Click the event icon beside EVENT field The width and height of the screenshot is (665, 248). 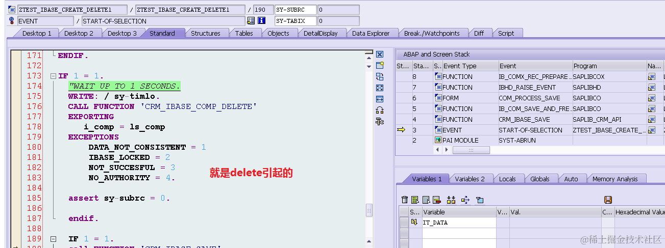pyautogui.click(x=12, y=21)
